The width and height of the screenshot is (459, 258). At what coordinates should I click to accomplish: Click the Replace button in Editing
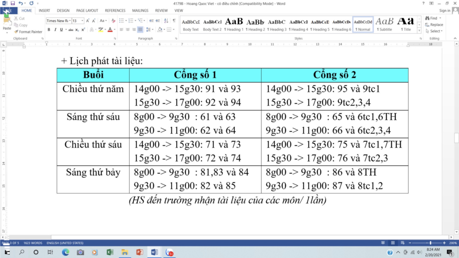[434, 25]
